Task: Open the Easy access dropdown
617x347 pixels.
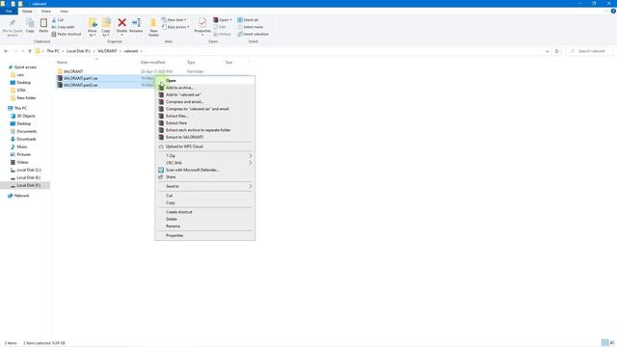Action: pyautogui.click(x=175, y=27)
